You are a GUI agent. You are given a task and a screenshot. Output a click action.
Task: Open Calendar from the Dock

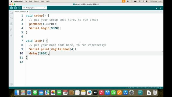65,93
